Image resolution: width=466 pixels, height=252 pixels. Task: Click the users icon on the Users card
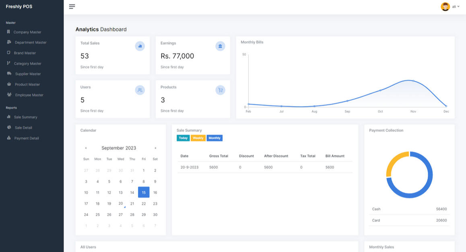click(x=140, y=90)
